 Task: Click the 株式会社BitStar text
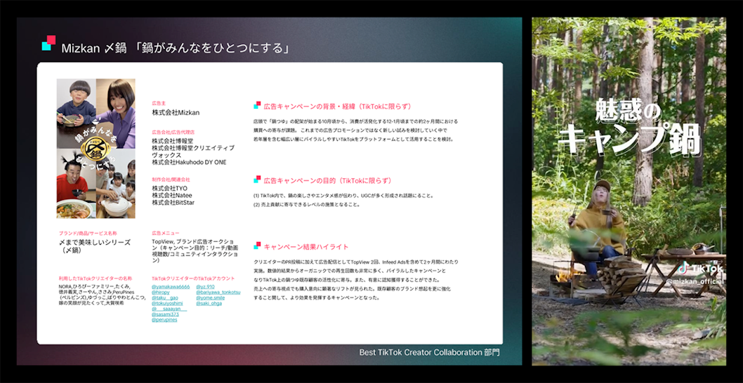(x=173, y=203)
